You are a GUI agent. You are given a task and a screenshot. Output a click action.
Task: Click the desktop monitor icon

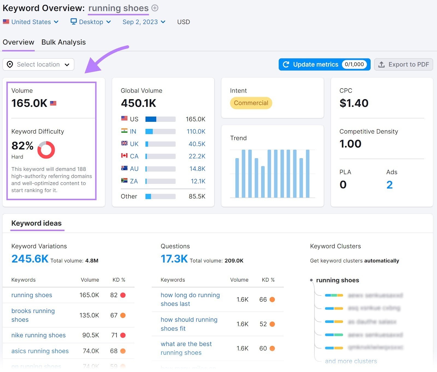coord(73,22)
